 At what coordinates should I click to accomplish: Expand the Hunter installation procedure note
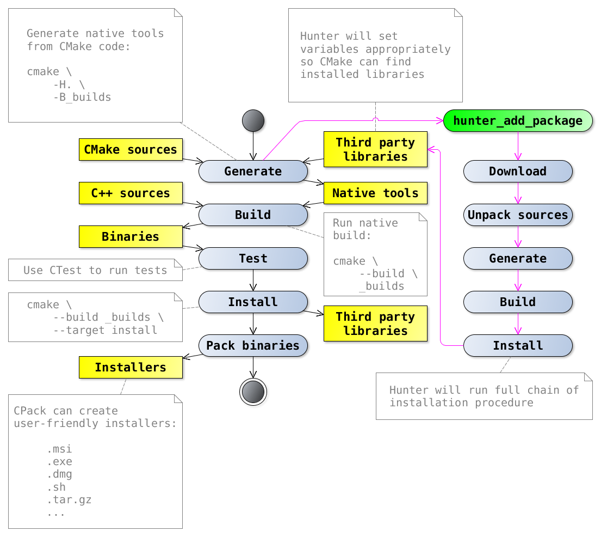pos(483,396)
